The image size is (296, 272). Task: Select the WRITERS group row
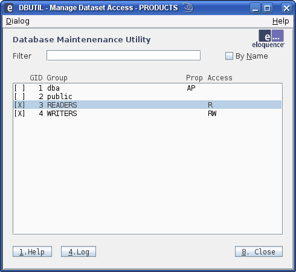coord(147,114)
